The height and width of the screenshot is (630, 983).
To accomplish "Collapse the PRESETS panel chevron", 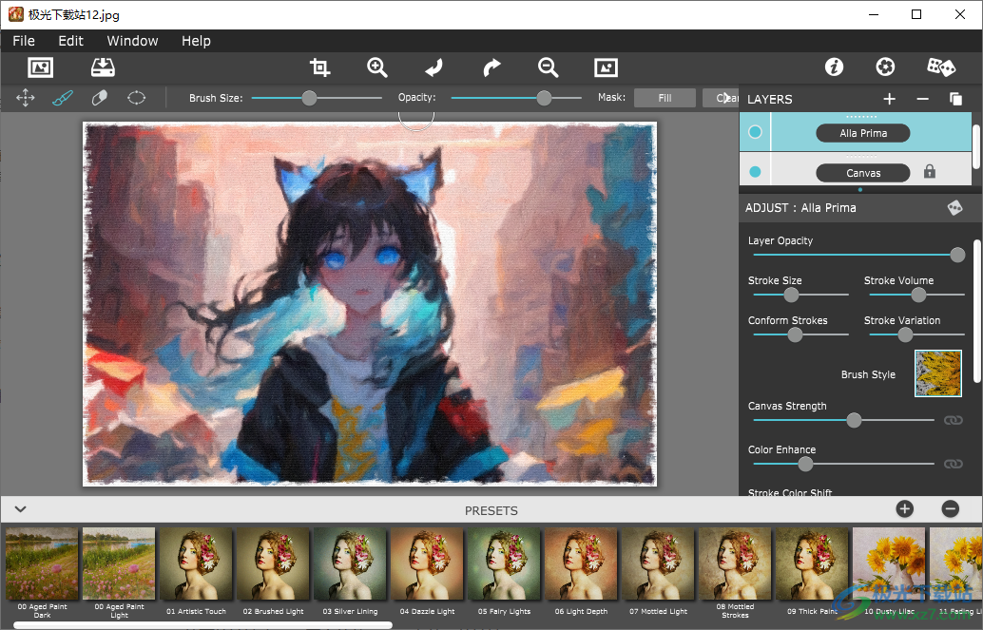I will click(x=19, y=510).
